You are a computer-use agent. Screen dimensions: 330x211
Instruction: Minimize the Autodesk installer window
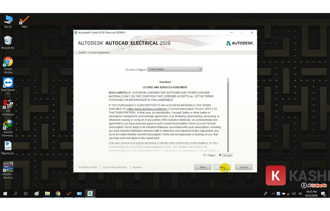coord(231,32)
